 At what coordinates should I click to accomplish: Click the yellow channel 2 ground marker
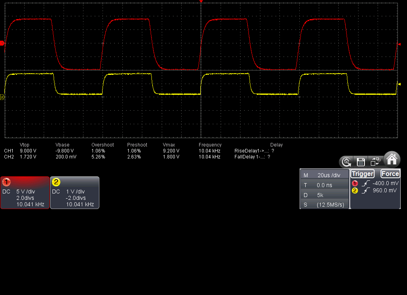click(x=2, y=97)
